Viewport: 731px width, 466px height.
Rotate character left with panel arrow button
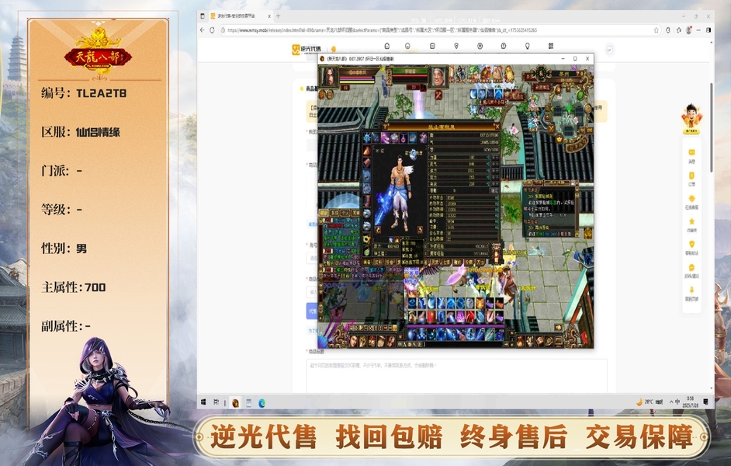click(378, 229)
